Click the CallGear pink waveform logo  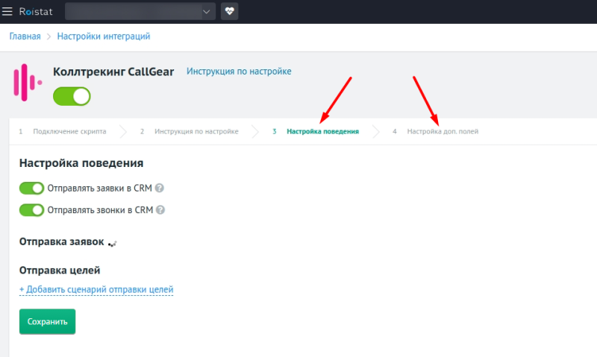[28, 83]
